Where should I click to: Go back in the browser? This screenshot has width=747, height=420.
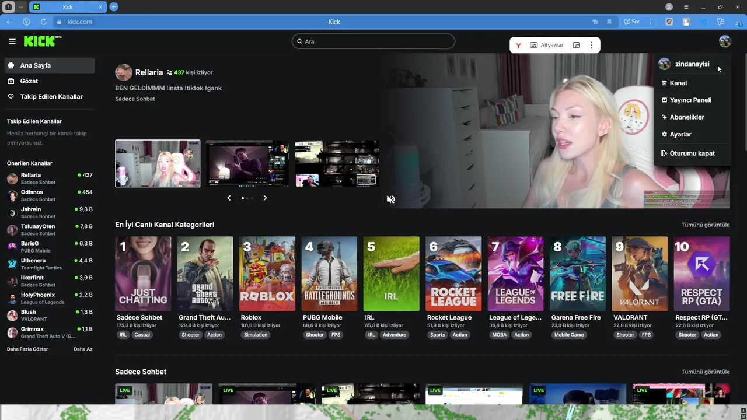[9, 22]
